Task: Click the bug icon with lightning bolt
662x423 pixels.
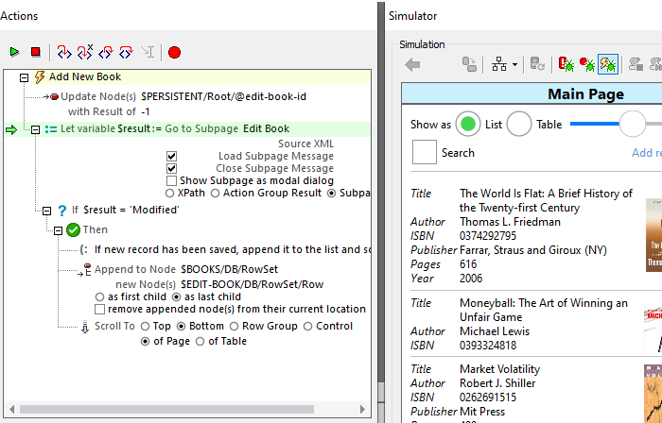Action: point(608,64)
